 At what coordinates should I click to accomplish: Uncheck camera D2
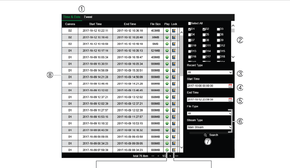point(204,29)
